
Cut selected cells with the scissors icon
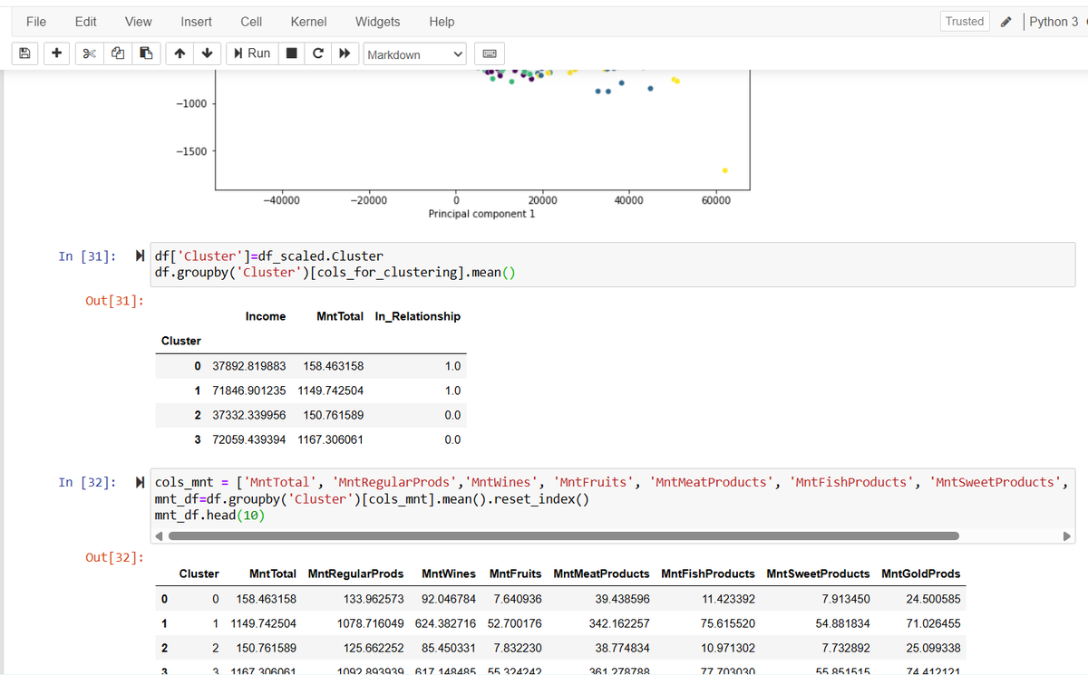pyautogui.click(x=89, y=53)
